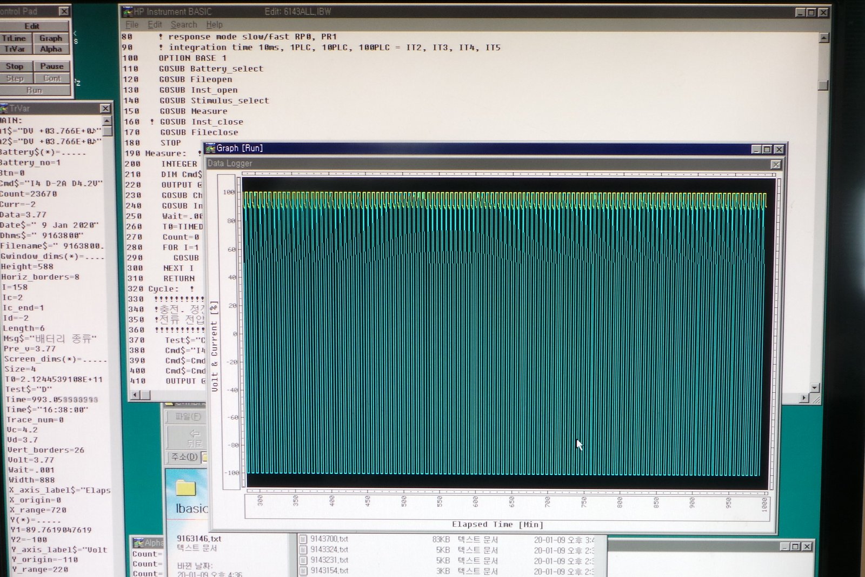Click the TrVar window title icon
Viewport: 865px width, 577px height.
click(4, 109)
